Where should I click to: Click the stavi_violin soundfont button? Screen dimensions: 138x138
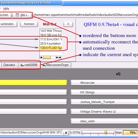(104, 121)
